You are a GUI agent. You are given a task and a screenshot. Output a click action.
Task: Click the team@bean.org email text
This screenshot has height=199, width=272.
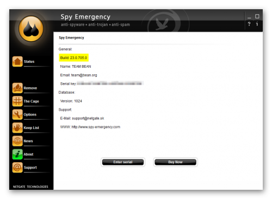click(84, 75)
